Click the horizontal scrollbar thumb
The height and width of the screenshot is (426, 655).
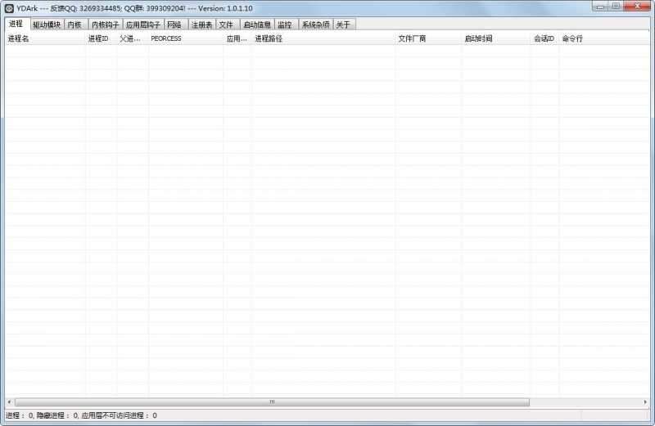pyautogui.click(x=272, y=402)
